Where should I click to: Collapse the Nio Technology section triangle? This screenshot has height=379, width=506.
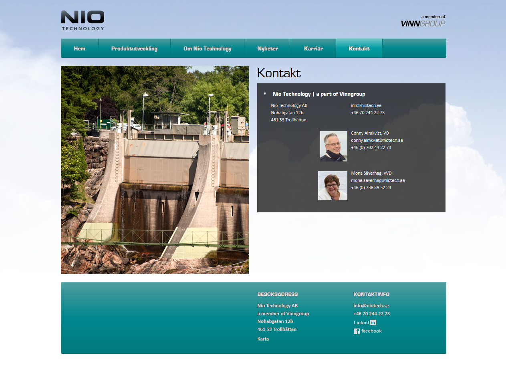pyautogui.click(x=265, y=94)
